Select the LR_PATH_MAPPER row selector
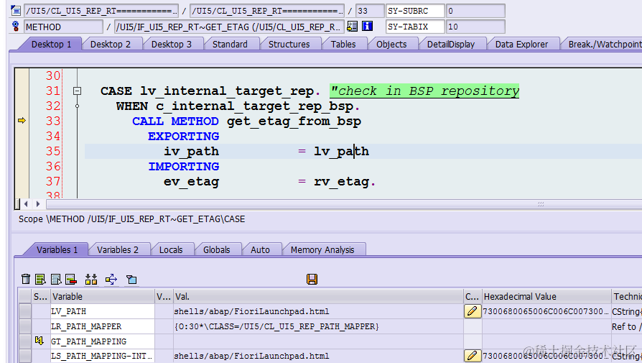Screen dimensions: 642x363 tap(25, 326)
